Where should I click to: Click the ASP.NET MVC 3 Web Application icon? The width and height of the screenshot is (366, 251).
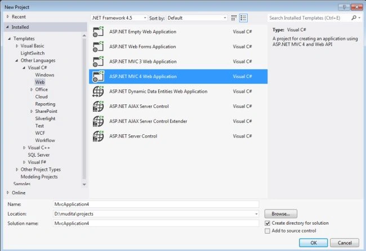98,61
